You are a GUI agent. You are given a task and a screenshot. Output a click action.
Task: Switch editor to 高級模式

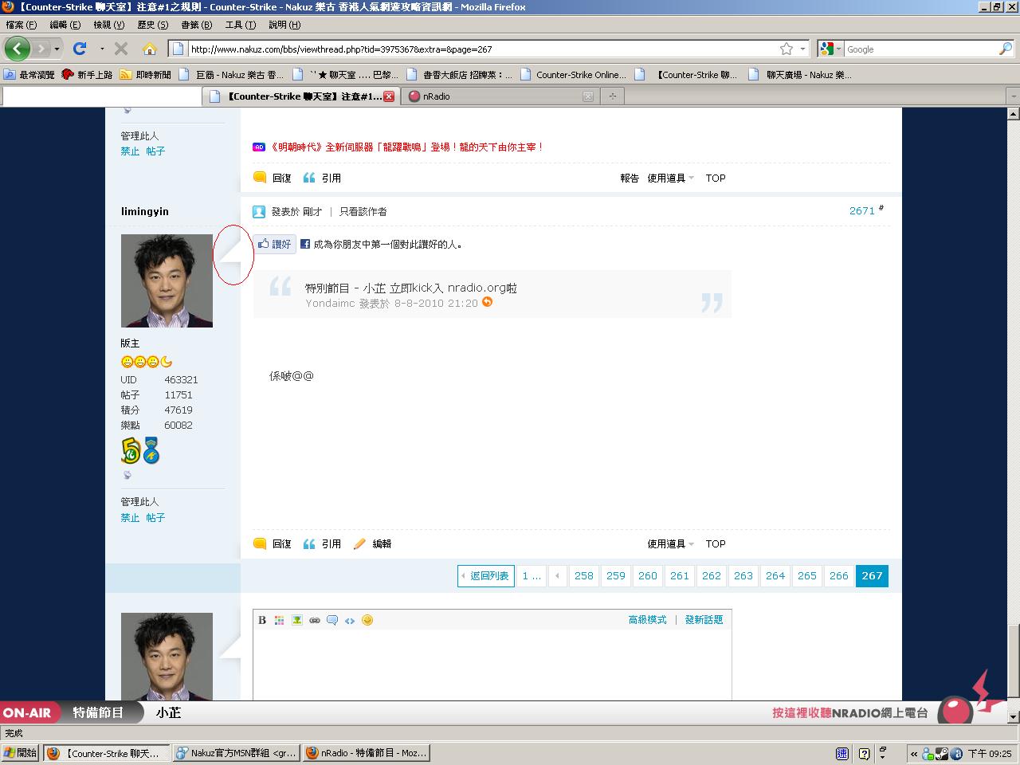click(x=647, y=619)
